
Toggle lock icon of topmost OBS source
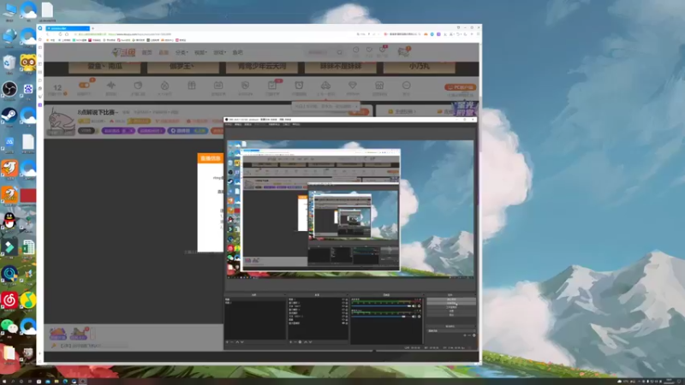point(347,299)
